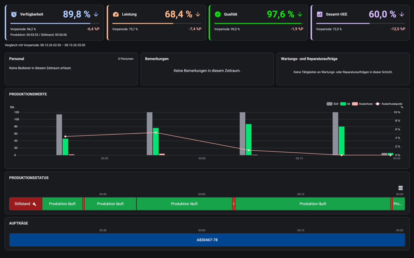Click the Gesamt-OEE purple progress bar
414x258 pixels.
pos(361,24)
